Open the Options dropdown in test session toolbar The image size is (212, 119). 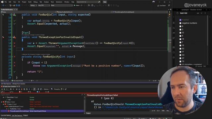click(46, 89)
